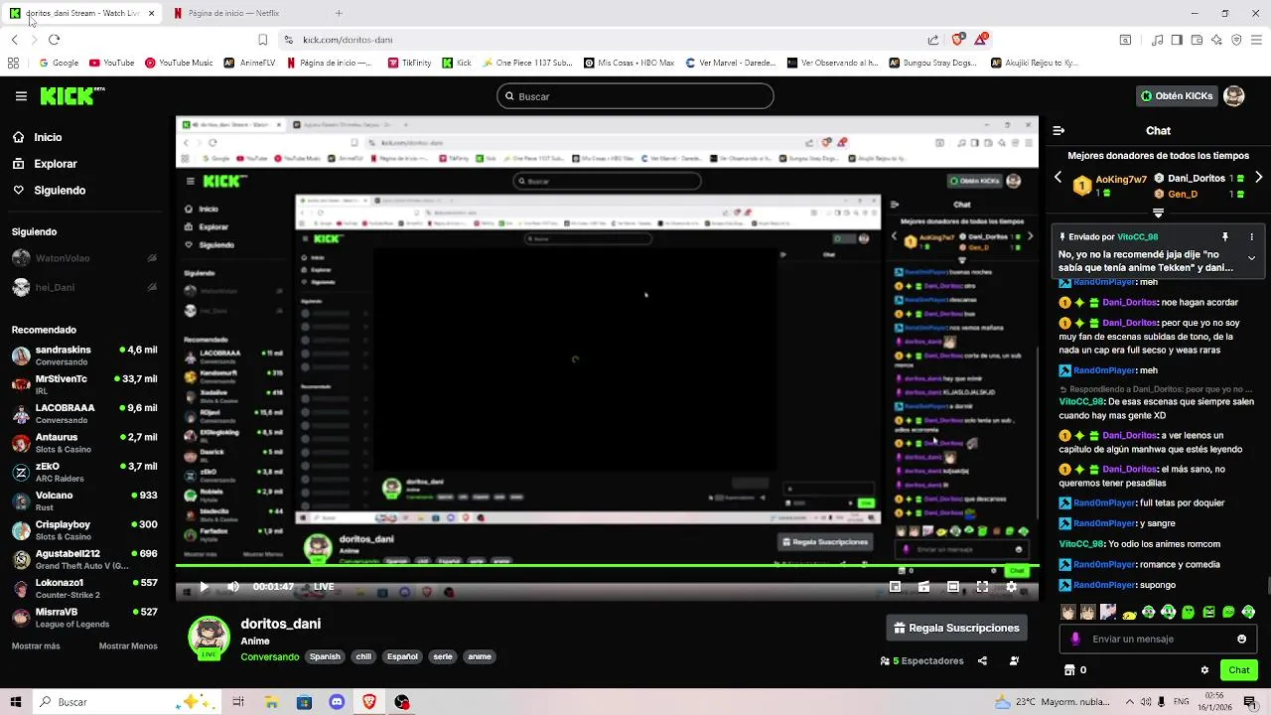
Task: Open the Kick hamburger sidebar menu
Action: point(21,96)
